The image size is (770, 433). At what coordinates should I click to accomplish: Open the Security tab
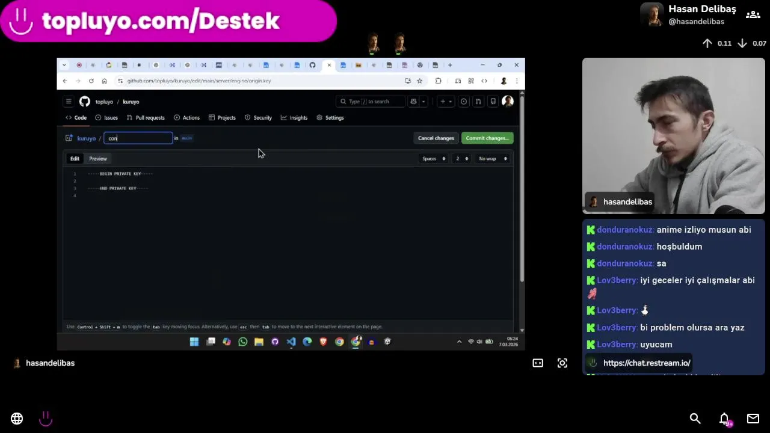pyautogui.click(x=258, y=118)
